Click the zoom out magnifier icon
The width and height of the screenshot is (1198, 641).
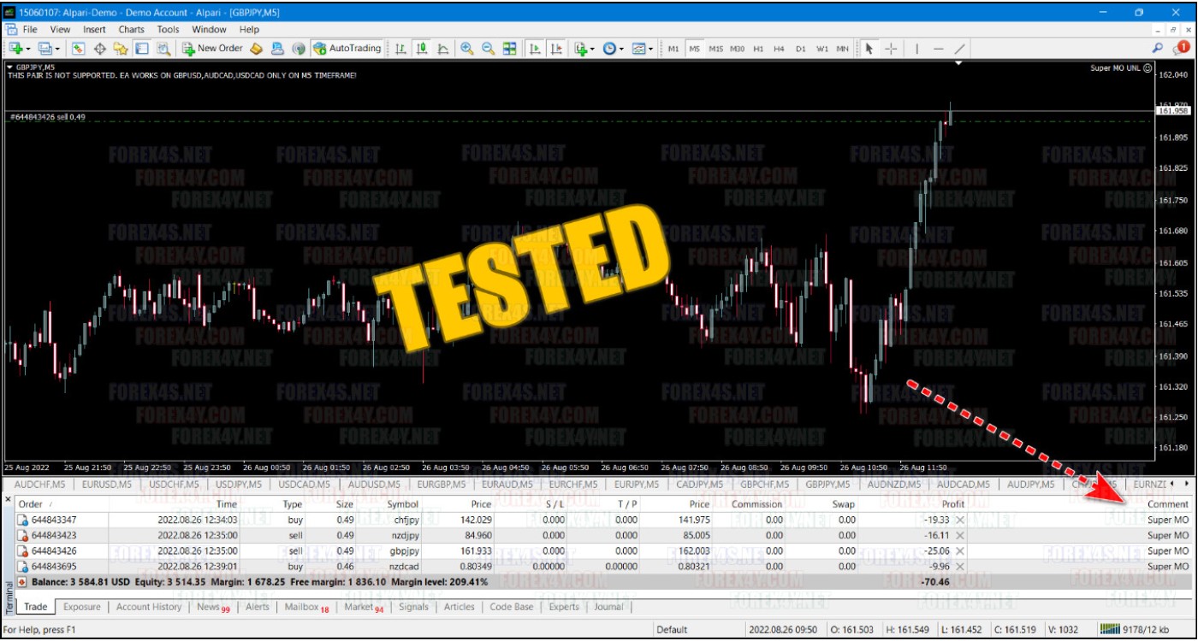(488, 49)
